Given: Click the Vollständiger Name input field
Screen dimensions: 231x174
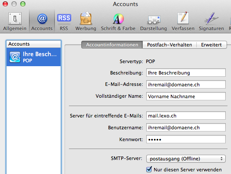Looking at the screenshot, I should [x=186, y=96].
